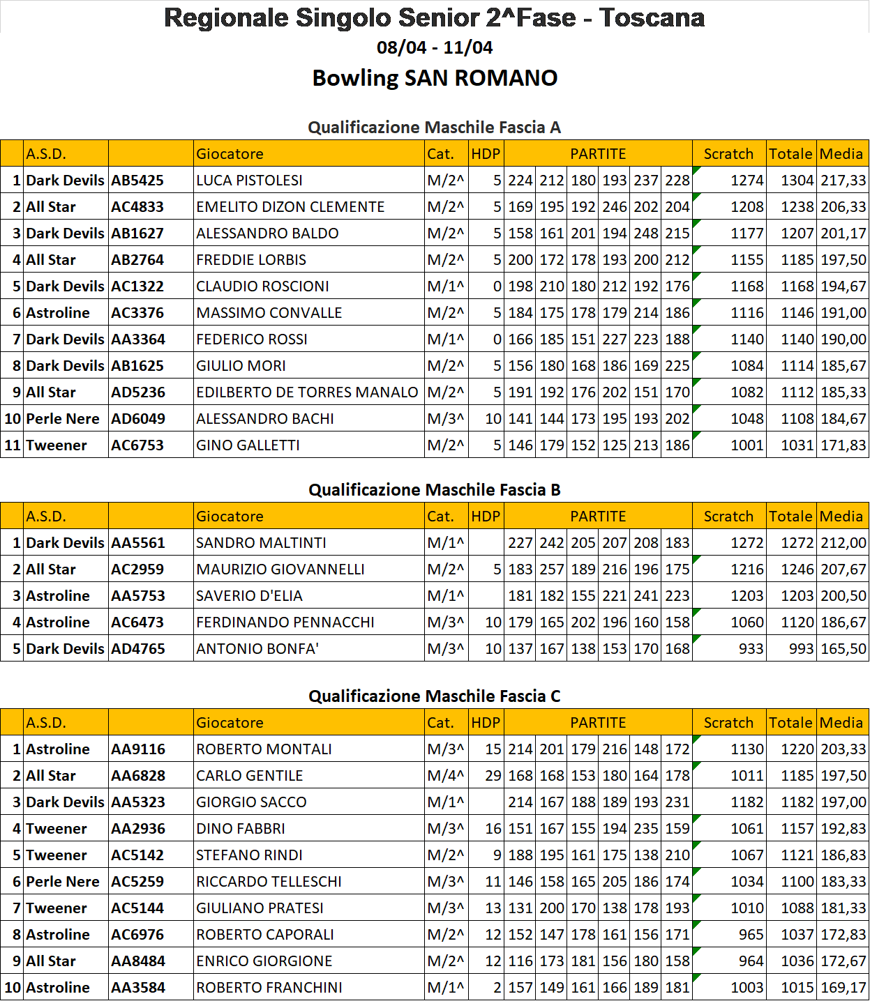The image size is (870, 1001).
Task: Click the scratch value '1130'
Action: point(747,749)
